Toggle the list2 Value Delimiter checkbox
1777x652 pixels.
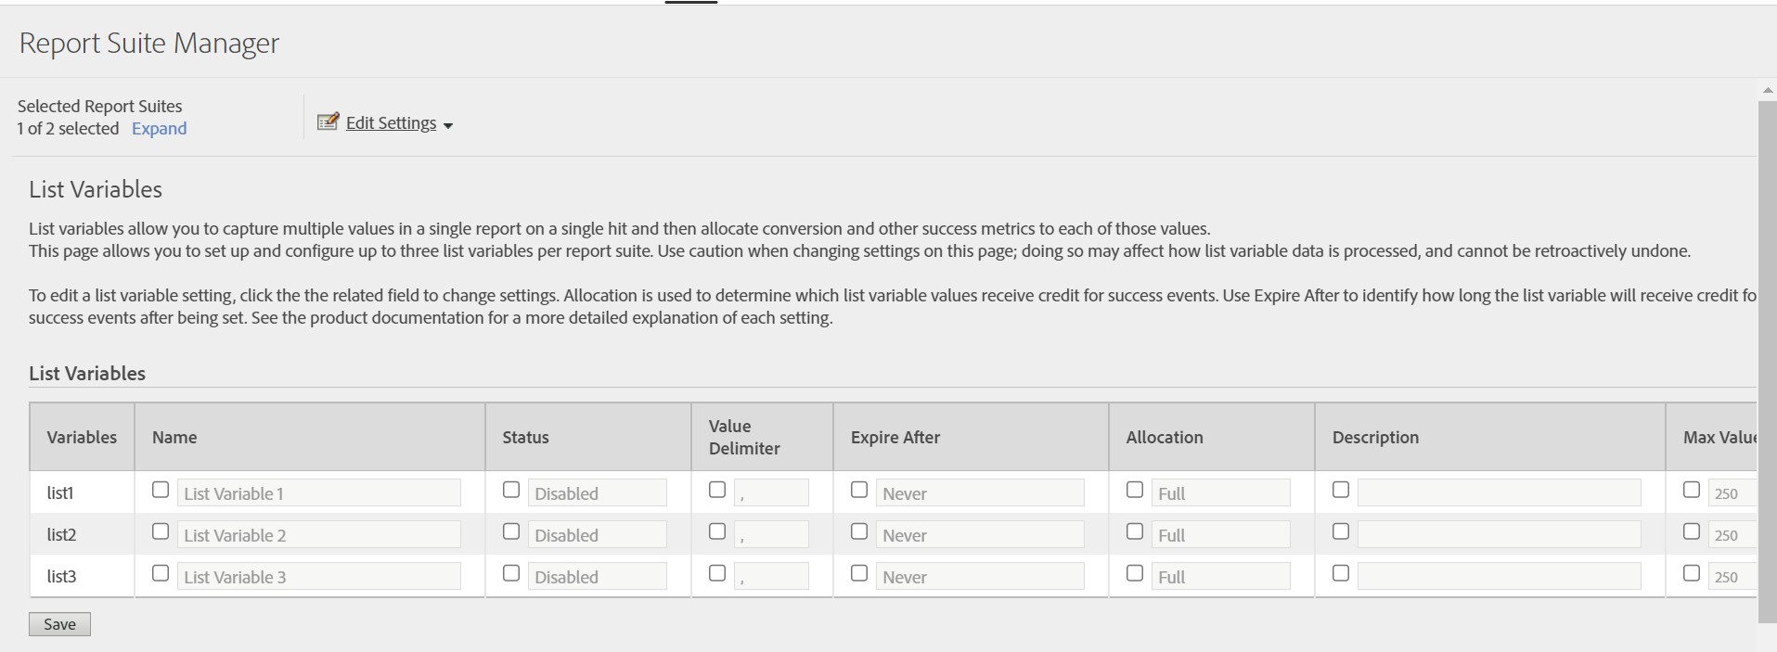click(x=717, y=531)
